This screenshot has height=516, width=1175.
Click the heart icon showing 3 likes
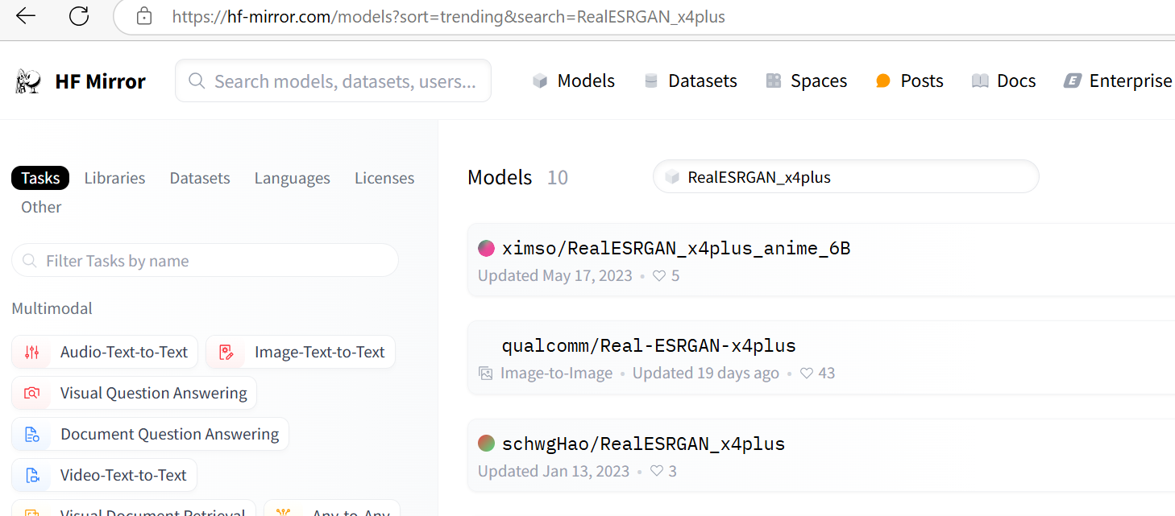pyautogui.click(x=657, y=472)
